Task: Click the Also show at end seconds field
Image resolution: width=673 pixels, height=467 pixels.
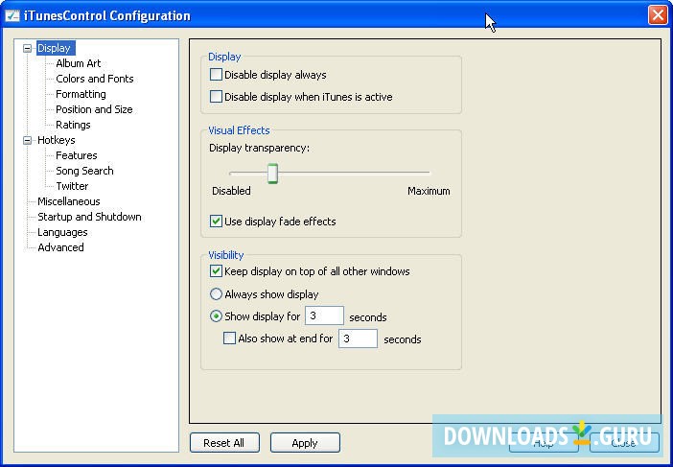Action: 358,339
